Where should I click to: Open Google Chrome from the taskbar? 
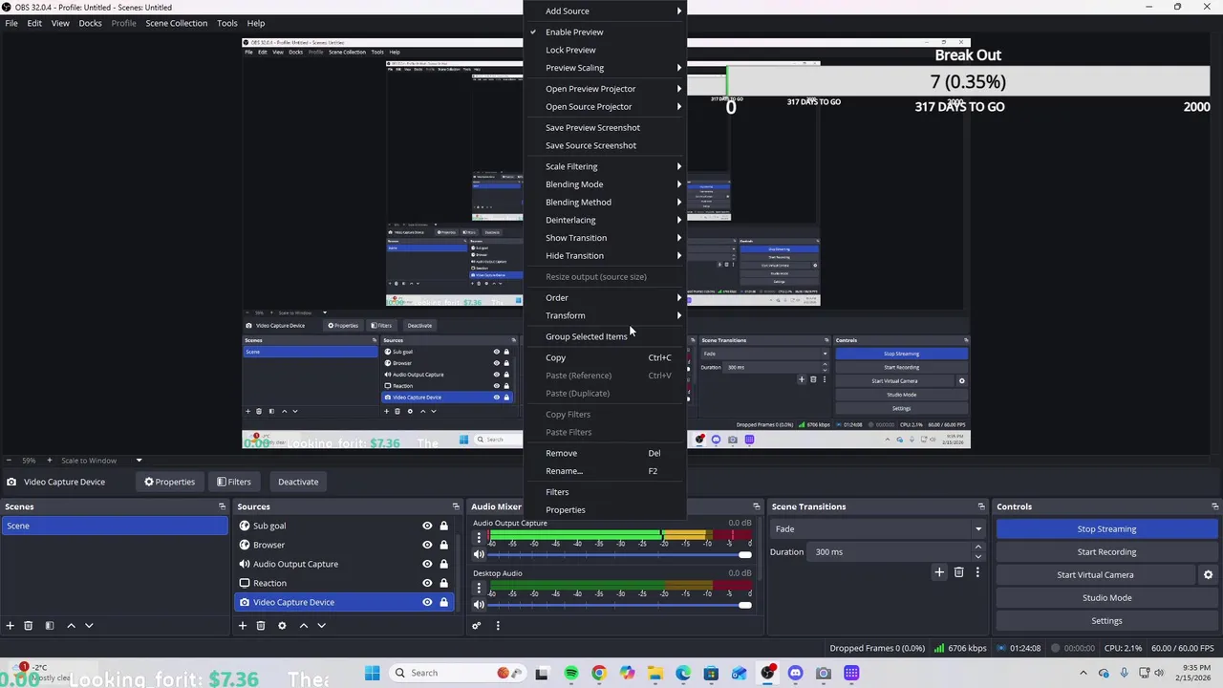(598, 674)
